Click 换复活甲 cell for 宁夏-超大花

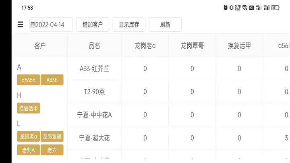[239, 138]
